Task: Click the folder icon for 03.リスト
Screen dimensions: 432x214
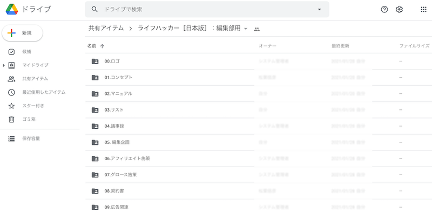Action: pyautogui.click(x=95, y=110)
